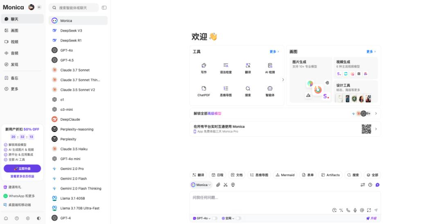442x224 pixels.
Task: Toggle the GPT-4o model switch
Action: [x=215, y=218]
